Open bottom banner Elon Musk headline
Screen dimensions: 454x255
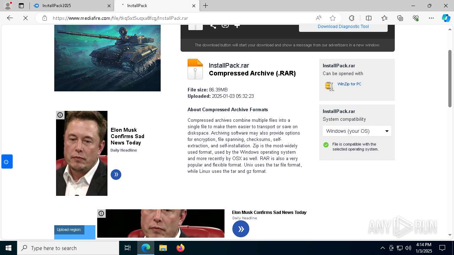coord(269,212)
